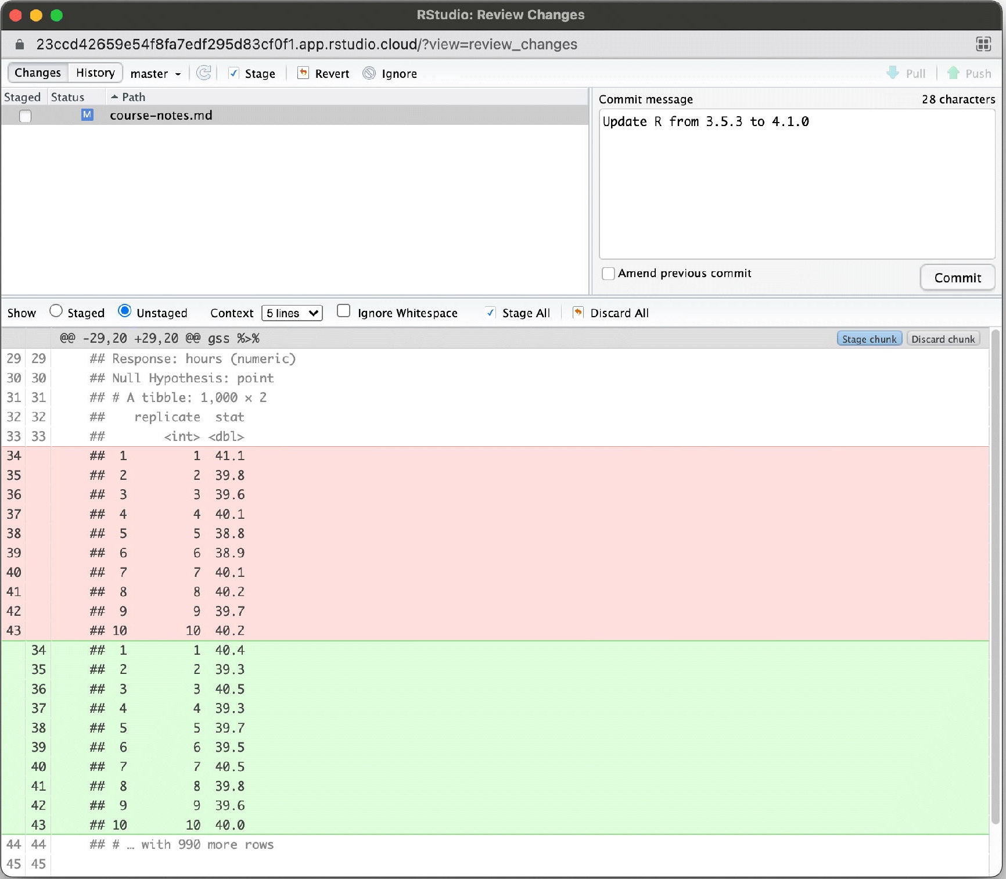The height and width of the screenshot is (879, 1006).
Task: Switch to the History tab
Action: [x=95, y=73]
